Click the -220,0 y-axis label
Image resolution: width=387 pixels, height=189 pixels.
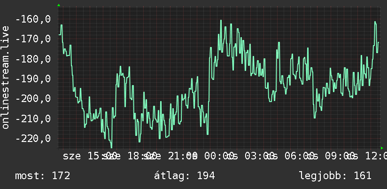(x=33, y=139)
